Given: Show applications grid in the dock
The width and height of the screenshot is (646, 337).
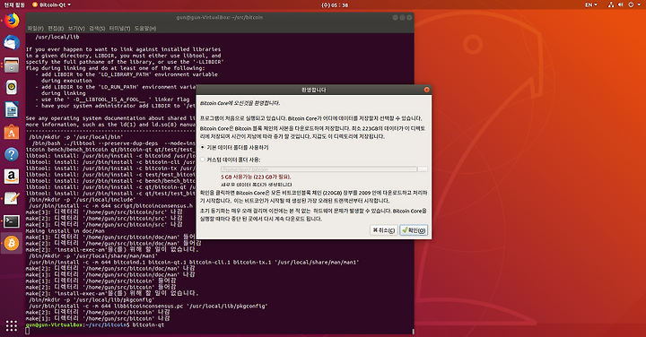Looking at the screenshot, I should pos(12,326).
